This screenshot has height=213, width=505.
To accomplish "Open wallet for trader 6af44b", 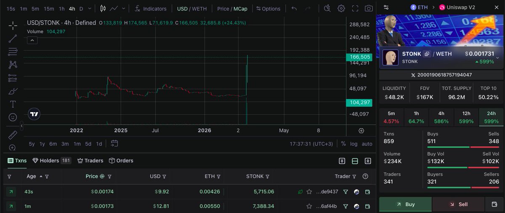I will [x=367, y=206].
